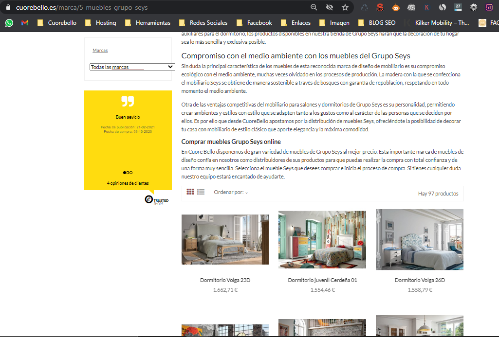499x337 pixels.
Task: Open the SEO red extension icon
Action: click(x=380, y=7)
